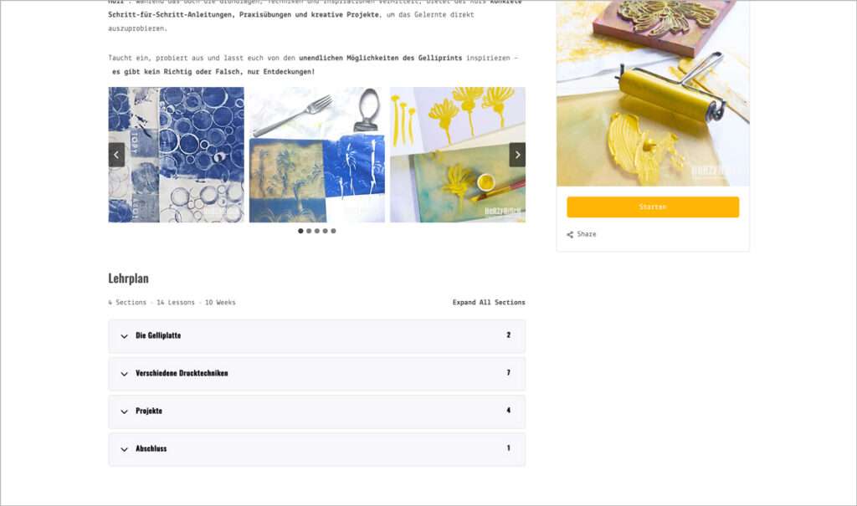Click chevron icon next to Die Gelliplatte
The image size is (857, 506).
coord(124,336)
